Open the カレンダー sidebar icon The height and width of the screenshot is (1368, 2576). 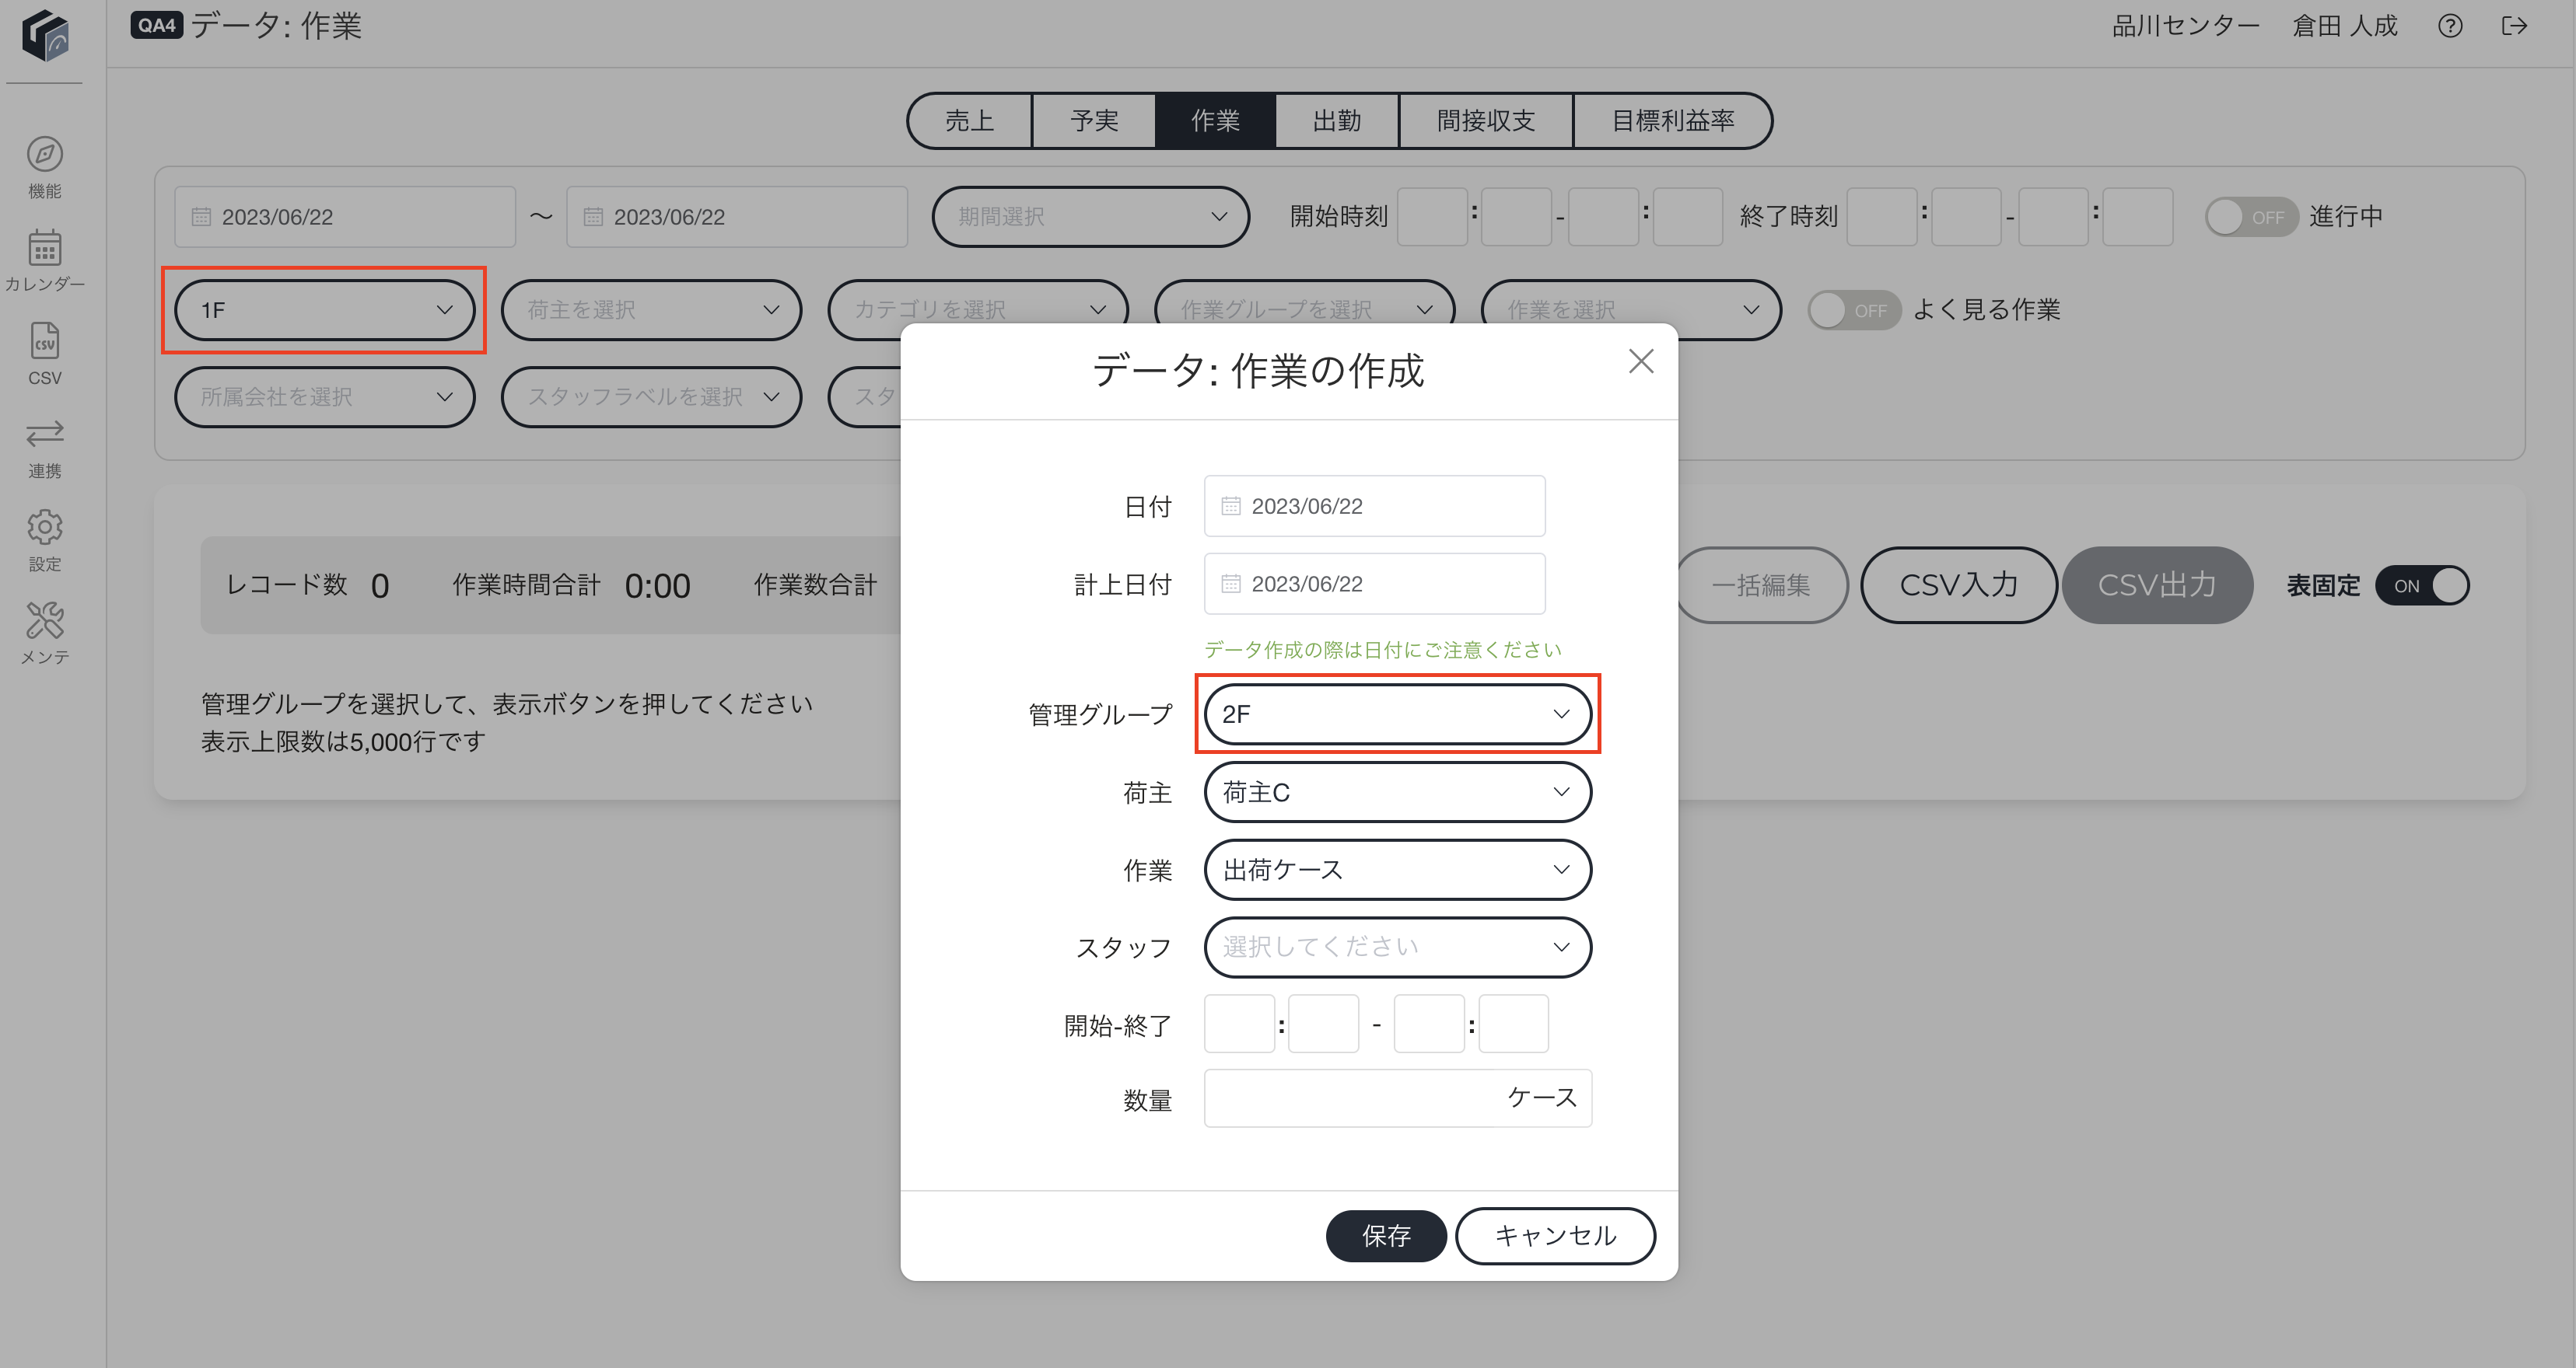pos(44,248)
